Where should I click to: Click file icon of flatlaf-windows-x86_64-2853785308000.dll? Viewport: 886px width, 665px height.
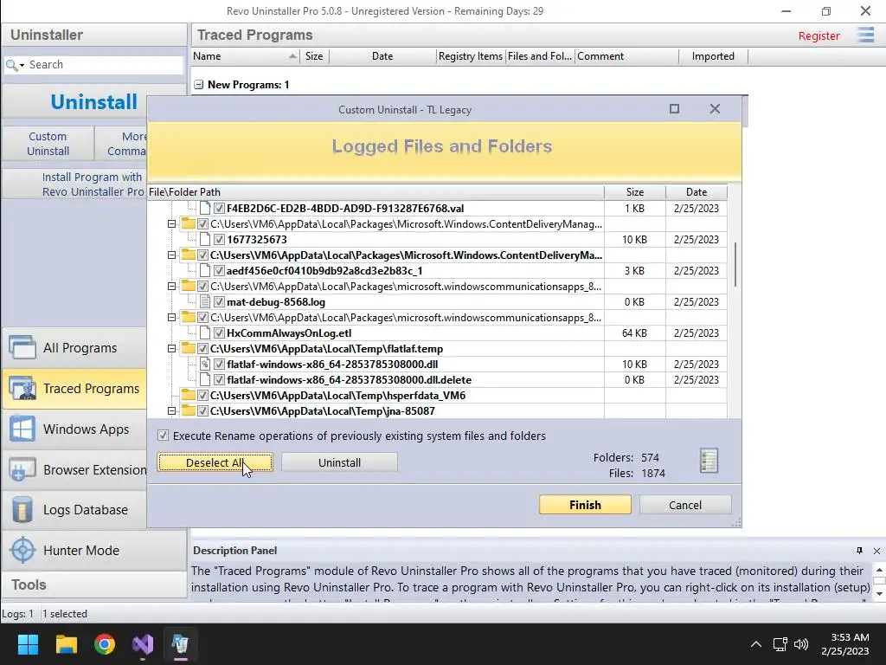205,365
